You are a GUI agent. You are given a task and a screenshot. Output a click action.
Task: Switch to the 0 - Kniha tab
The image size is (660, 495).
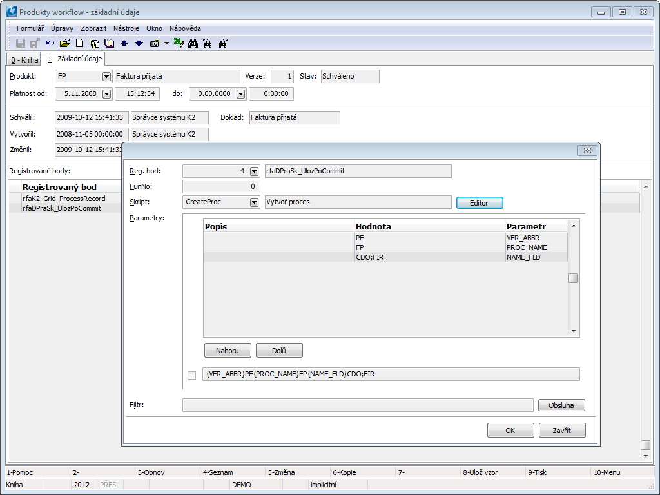click(23, 60)
